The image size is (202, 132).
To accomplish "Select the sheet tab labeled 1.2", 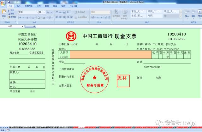I will (81, 127).
